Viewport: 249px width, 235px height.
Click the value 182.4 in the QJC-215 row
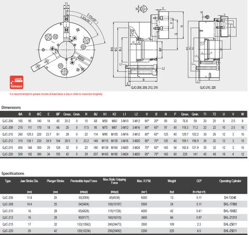tap(185, 148)
